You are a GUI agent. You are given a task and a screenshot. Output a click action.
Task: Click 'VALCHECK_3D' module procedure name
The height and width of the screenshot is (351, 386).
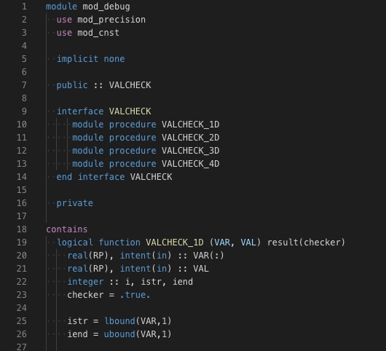190,151
